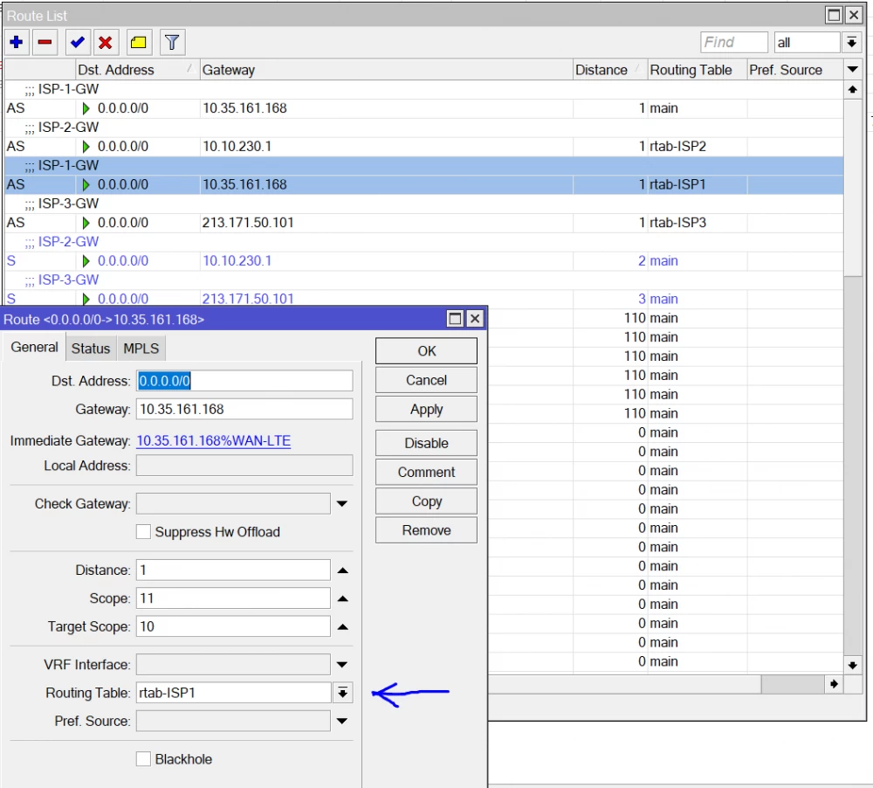The image size is (873, 788).
Task: Increase the Distance value with the stepper
Action: click(342, 570)
